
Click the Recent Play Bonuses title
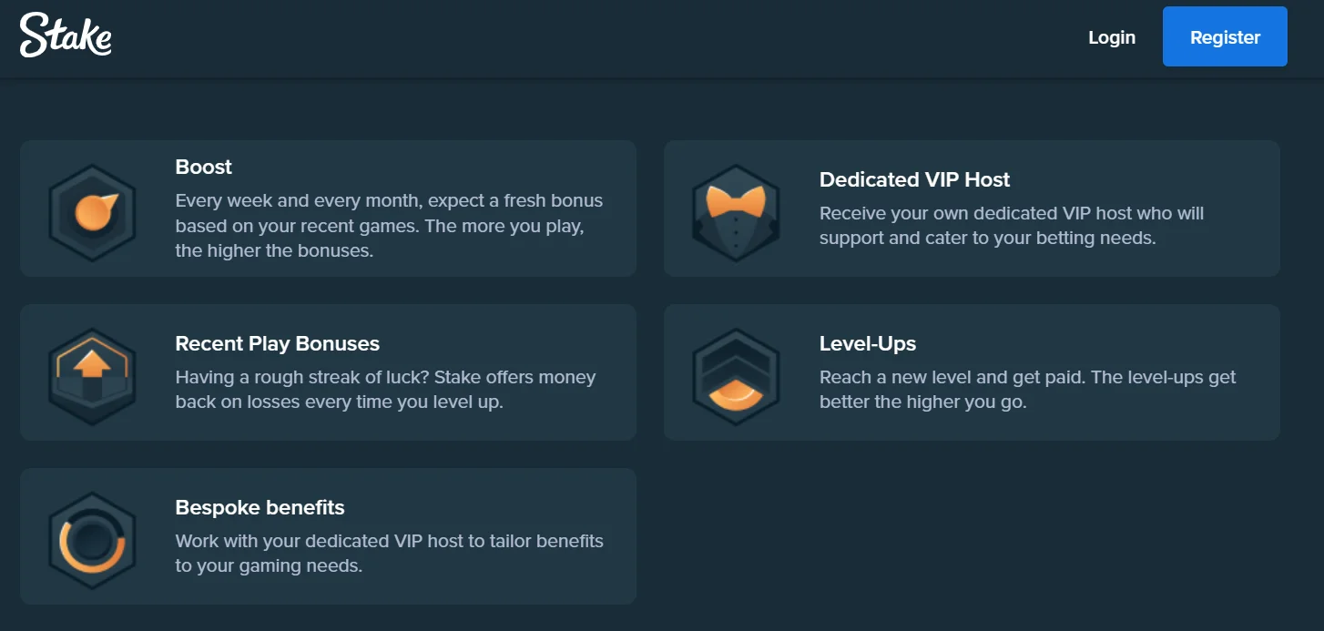277,343
